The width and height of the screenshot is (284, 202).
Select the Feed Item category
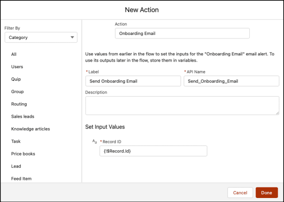pos(21,179)
